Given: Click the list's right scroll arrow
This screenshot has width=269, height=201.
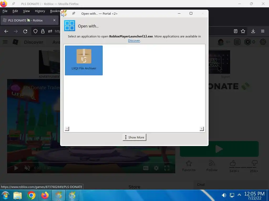Looking at the screenshot, I should 202,129.
